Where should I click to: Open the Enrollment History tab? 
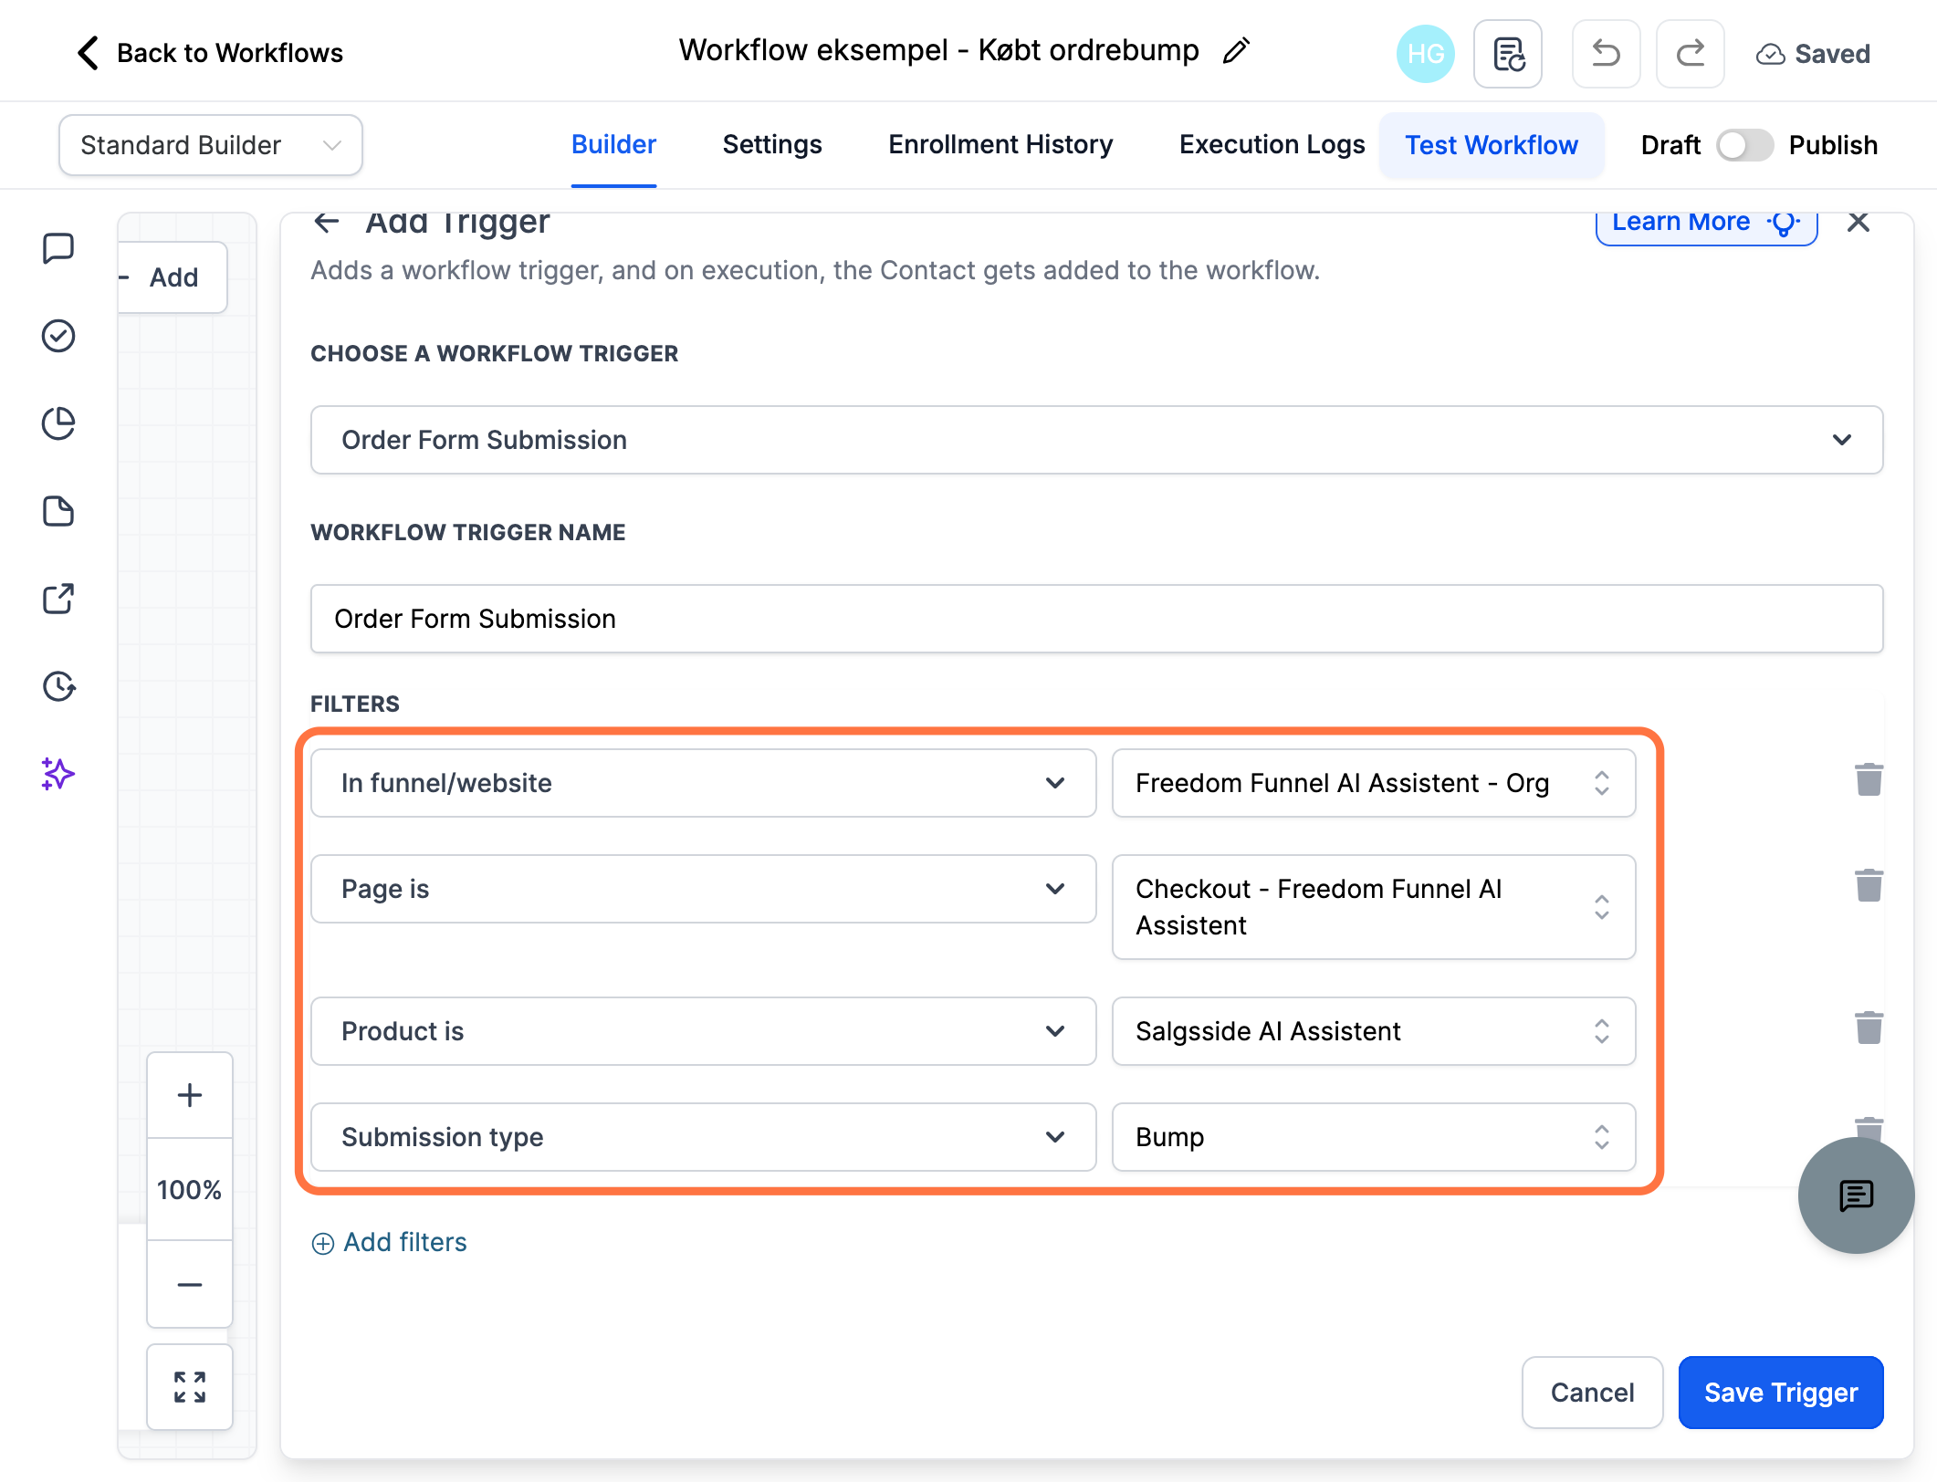point(1000,145)
